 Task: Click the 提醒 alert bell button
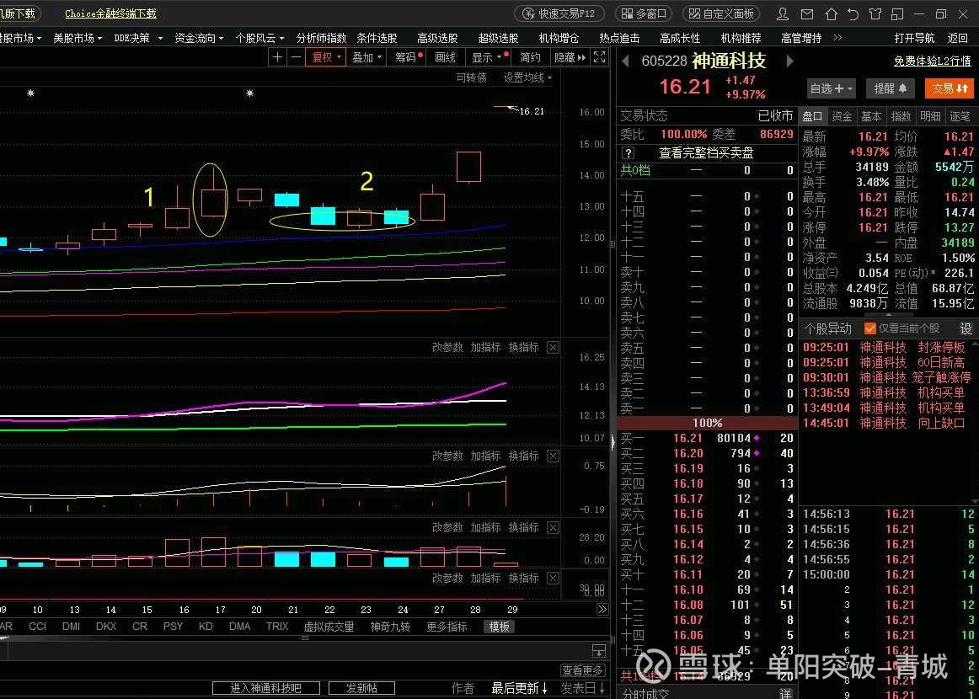(890, 88)
